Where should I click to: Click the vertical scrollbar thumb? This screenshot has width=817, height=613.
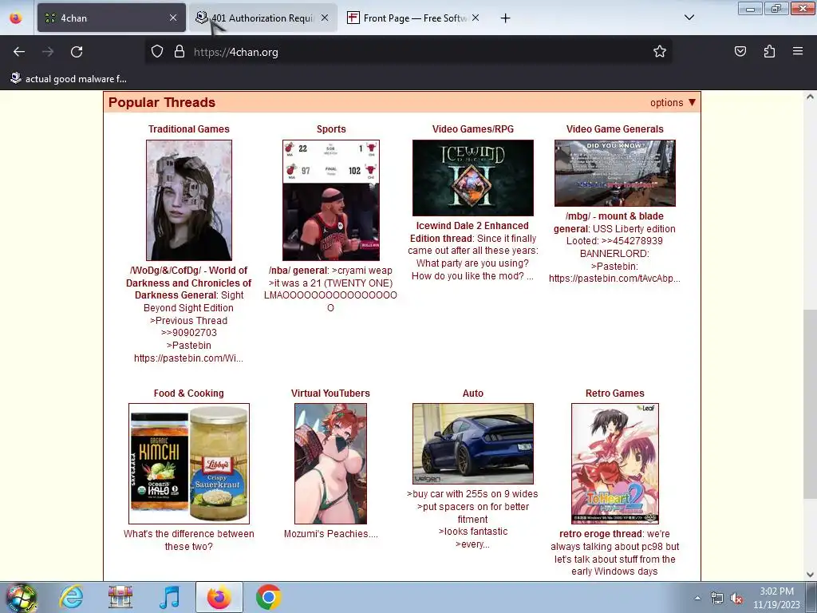click(810, 404)
